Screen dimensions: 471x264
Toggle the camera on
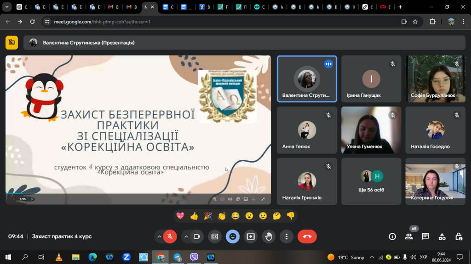click(197, 236)
